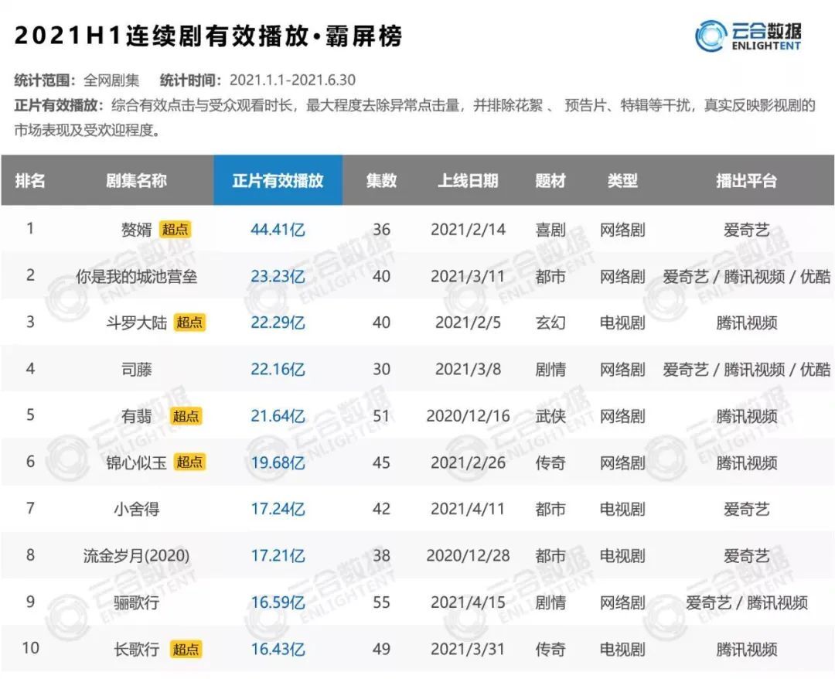
Task: Click the 排名 column header
Action: click(x=30, y=181)
